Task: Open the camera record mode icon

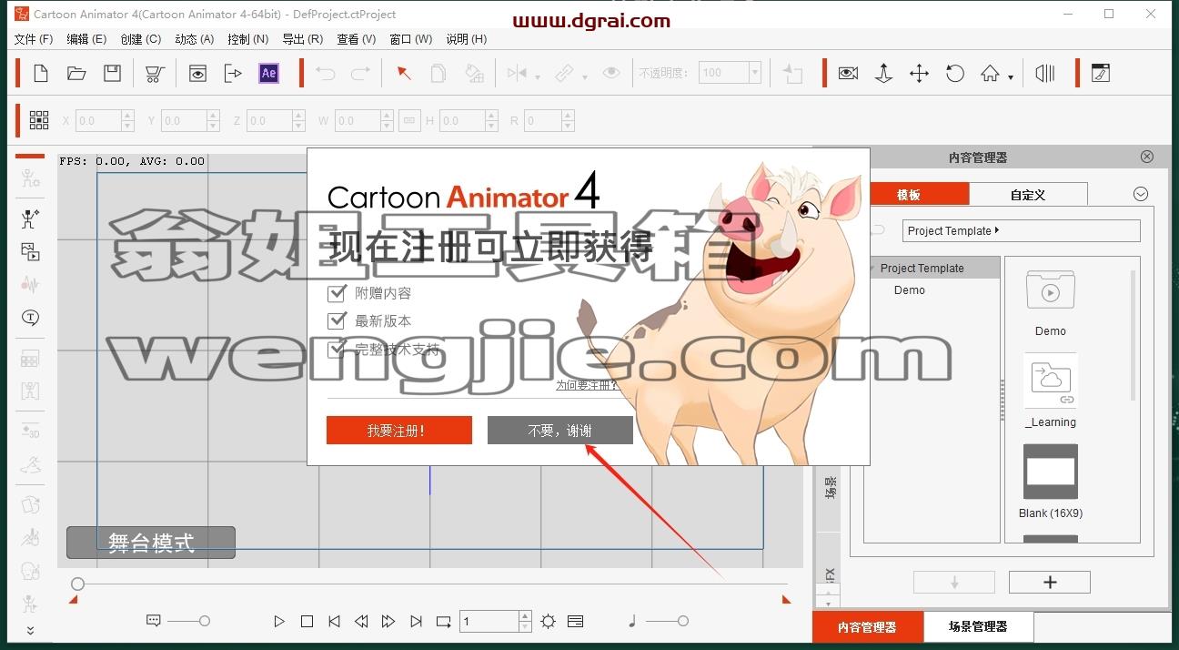Action: 848,74
